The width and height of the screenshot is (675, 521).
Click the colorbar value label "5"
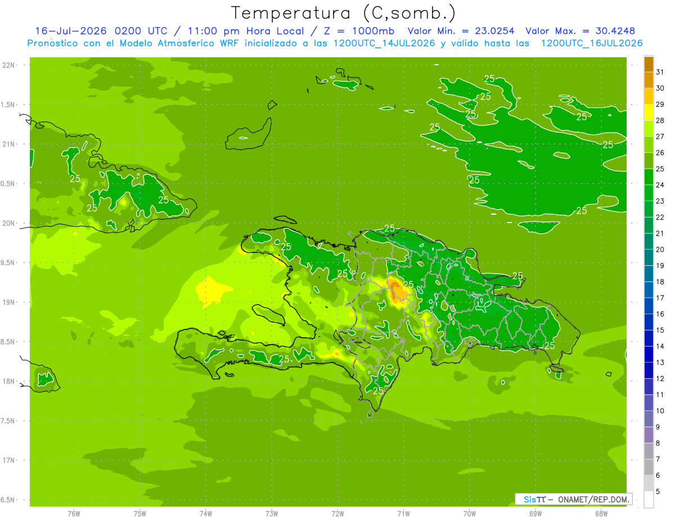click(659, 492)
